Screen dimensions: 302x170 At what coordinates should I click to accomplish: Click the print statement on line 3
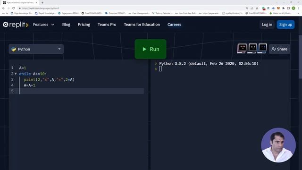click(x=49, y=79)
